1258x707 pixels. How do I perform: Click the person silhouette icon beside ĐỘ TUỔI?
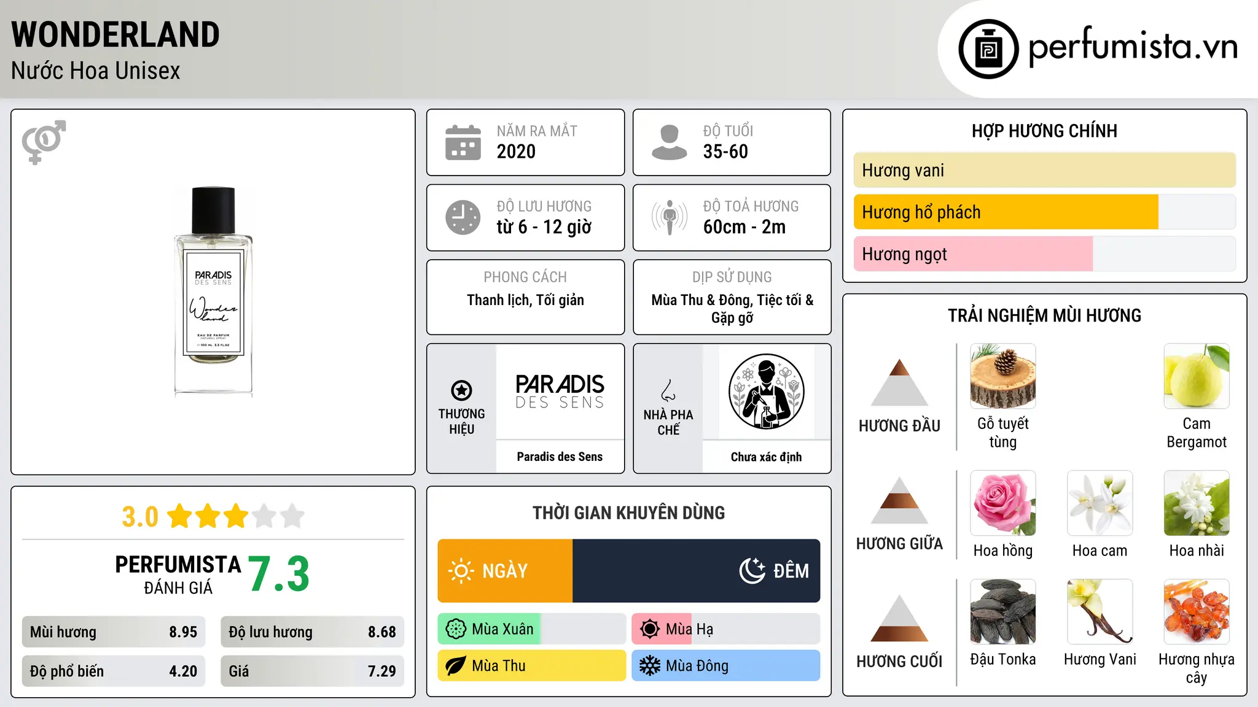pos(670,142)
